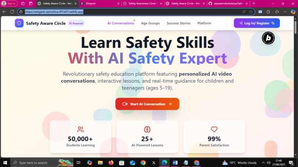
Task: Click the site lock icon in address bar
Action: [x=21, y=12]
